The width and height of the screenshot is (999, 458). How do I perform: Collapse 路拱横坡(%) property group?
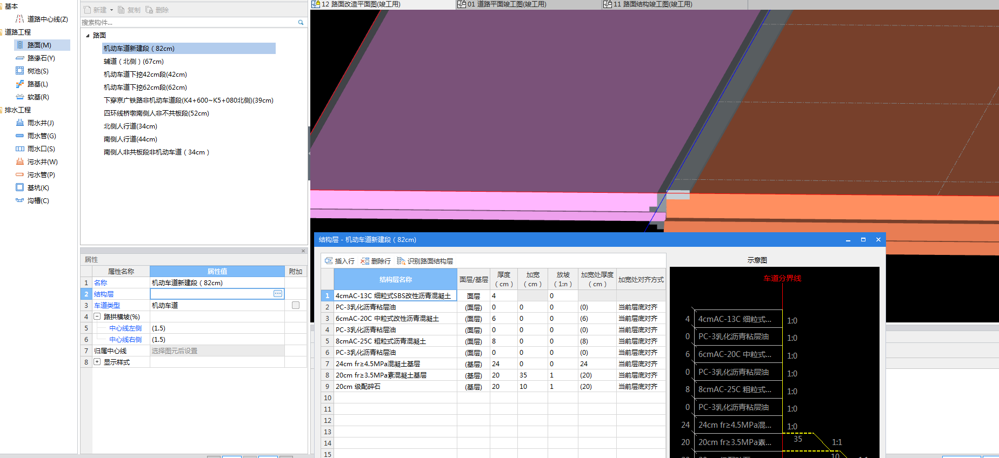[97, 316]
